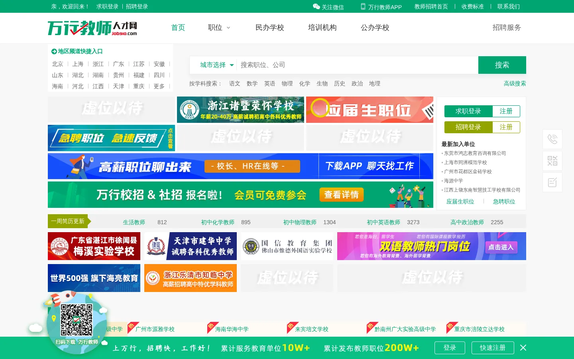Open the QR code sidebar icon
Screen dimensions: 574x359
click(552, 161)
